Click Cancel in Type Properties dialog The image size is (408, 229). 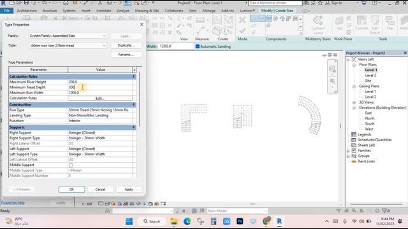click(x=100, y=190)
